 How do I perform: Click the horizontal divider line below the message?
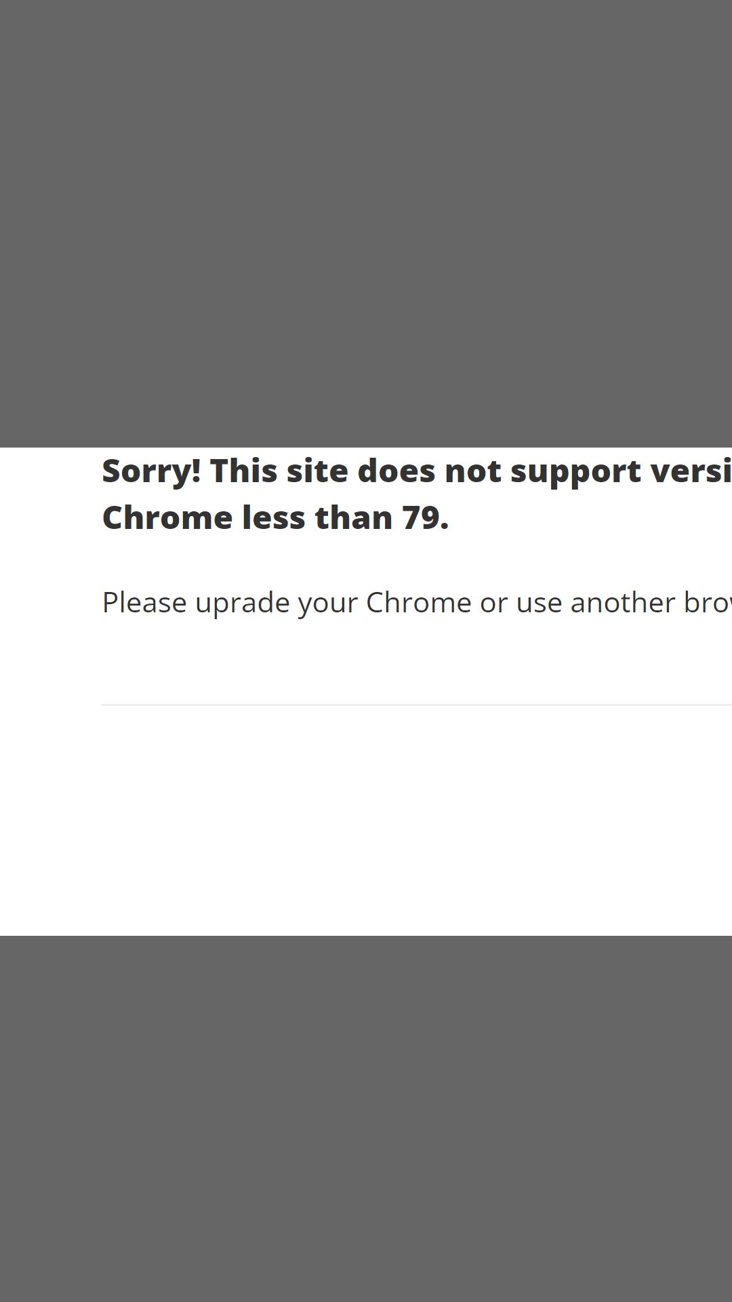(x=417, y=705)
